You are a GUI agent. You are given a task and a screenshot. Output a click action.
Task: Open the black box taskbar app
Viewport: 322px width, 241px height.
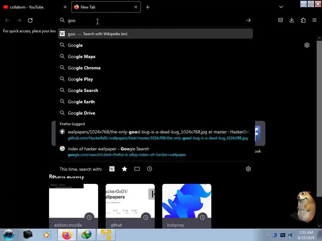pos(28,235)
